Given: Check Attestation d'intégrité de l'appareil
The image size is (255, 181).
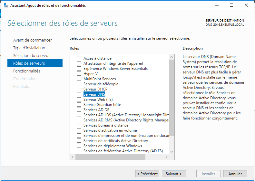Looking at the screenshot, I should pyautogui.click(x=79, y=63).
